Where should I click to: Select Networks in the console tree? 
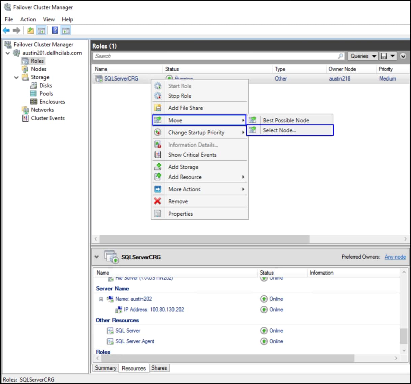[x=42, y=110]
